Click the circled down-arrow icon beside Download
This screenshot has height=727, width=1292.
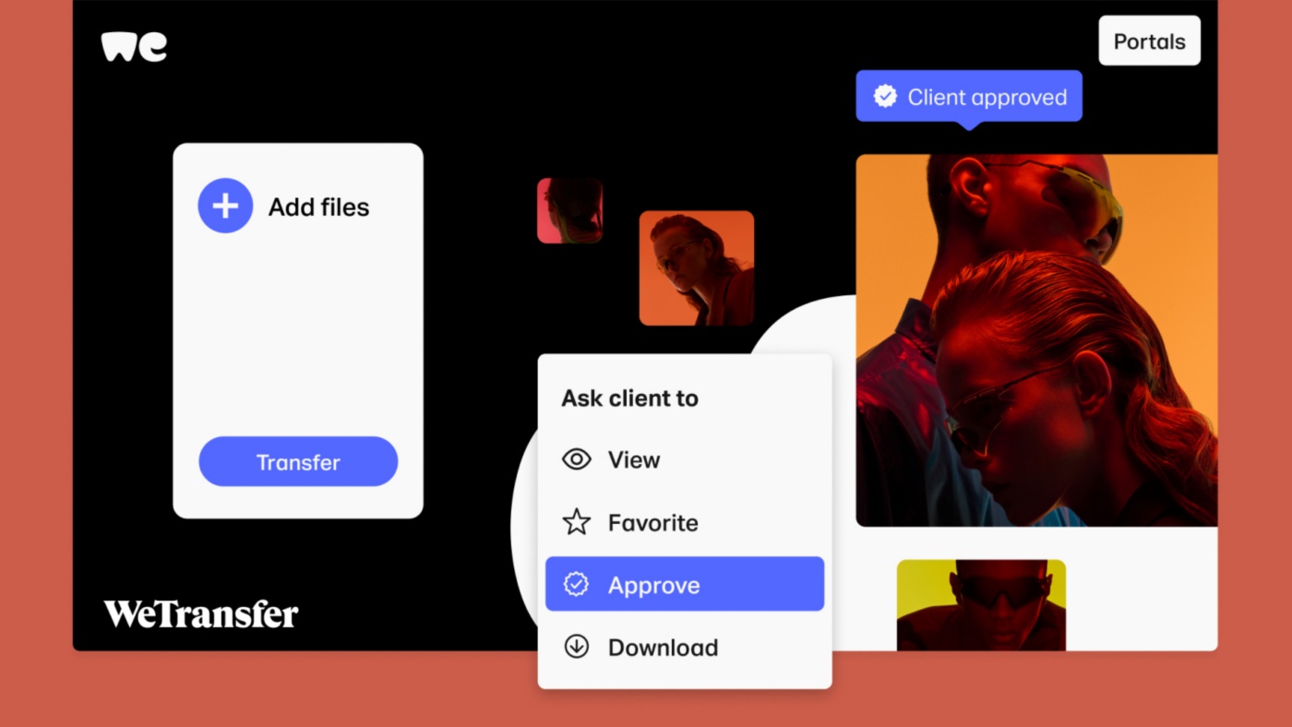577,647
